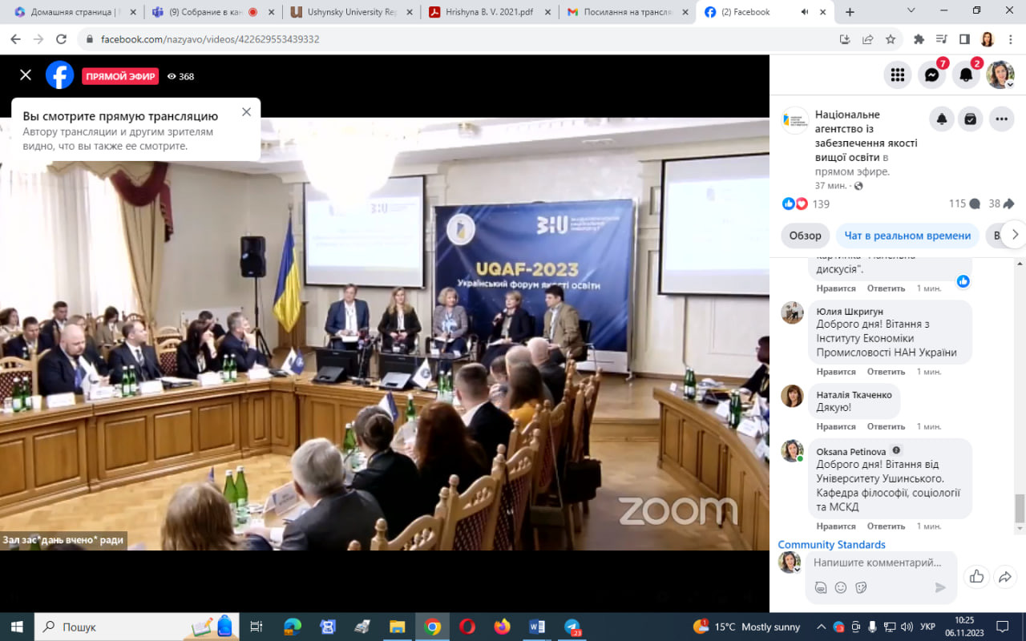This screenshot has height=641, width=1026.
Task: Switch to the Gmail Посилання tab
Action: 627,12
